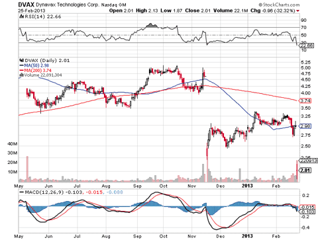Click the RSI axis label 90
318x240 pixels.
(x=303, y=20)
